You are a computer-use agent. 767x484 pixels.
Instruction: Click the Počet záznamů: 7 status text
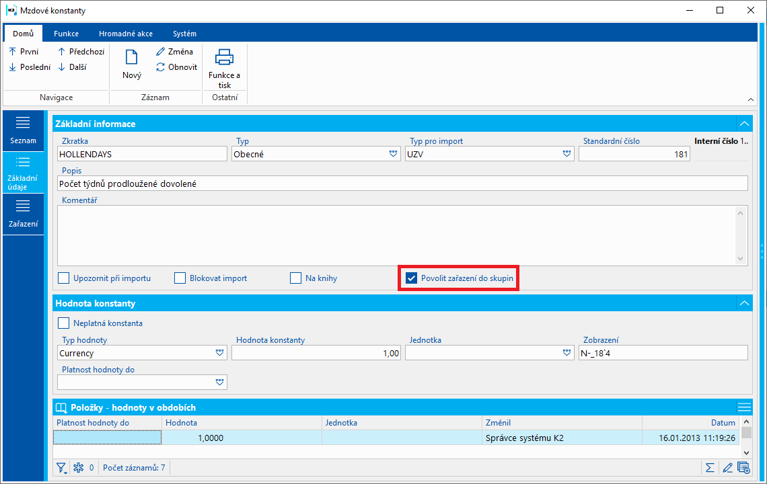click(x=134, y=468)
